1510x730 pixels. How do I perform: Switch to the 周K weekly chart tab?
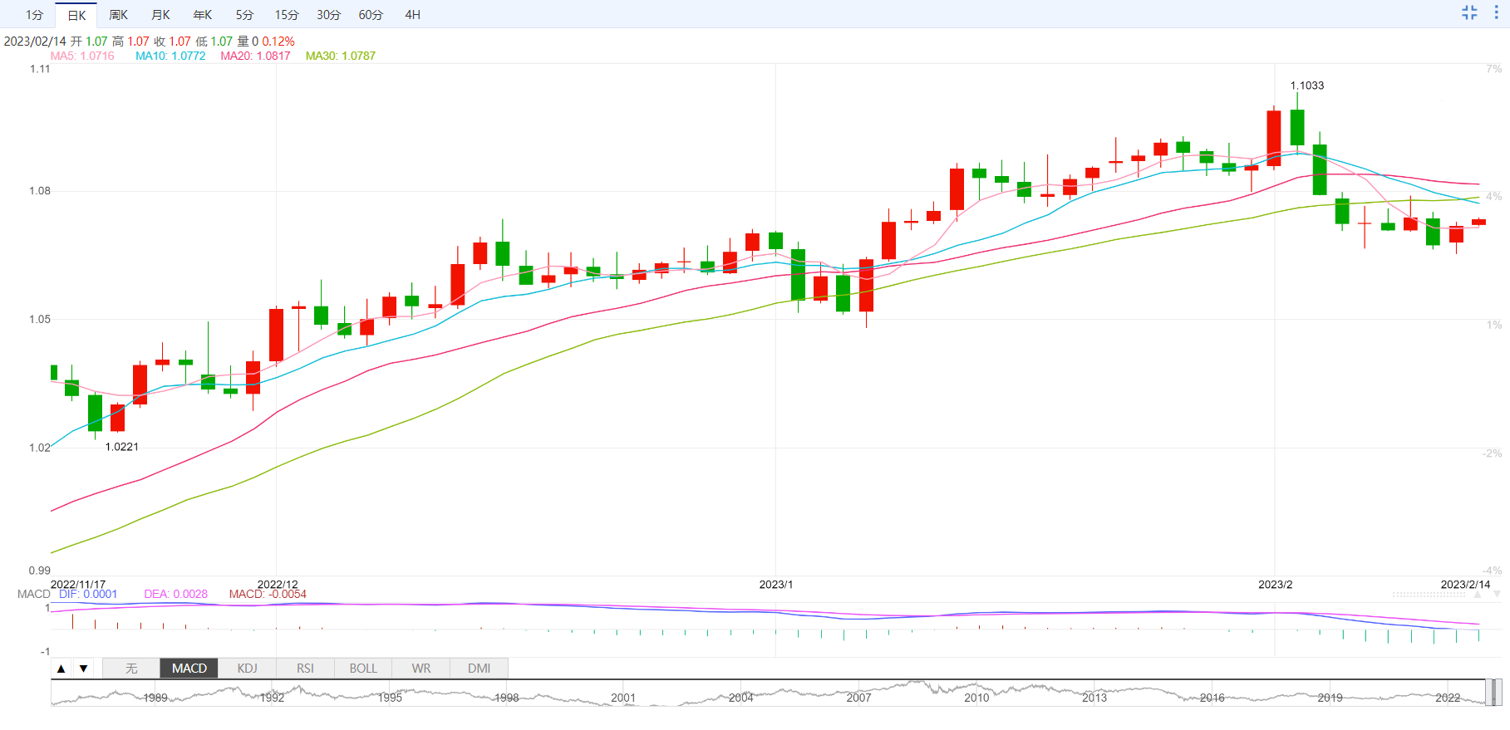(x=118, y=15)
